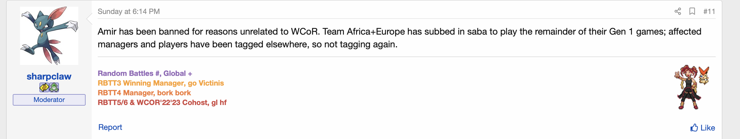740x139 pixels.
Task: Click the Sunday at 6:14 PM timestamp
Action: point(129,12)
